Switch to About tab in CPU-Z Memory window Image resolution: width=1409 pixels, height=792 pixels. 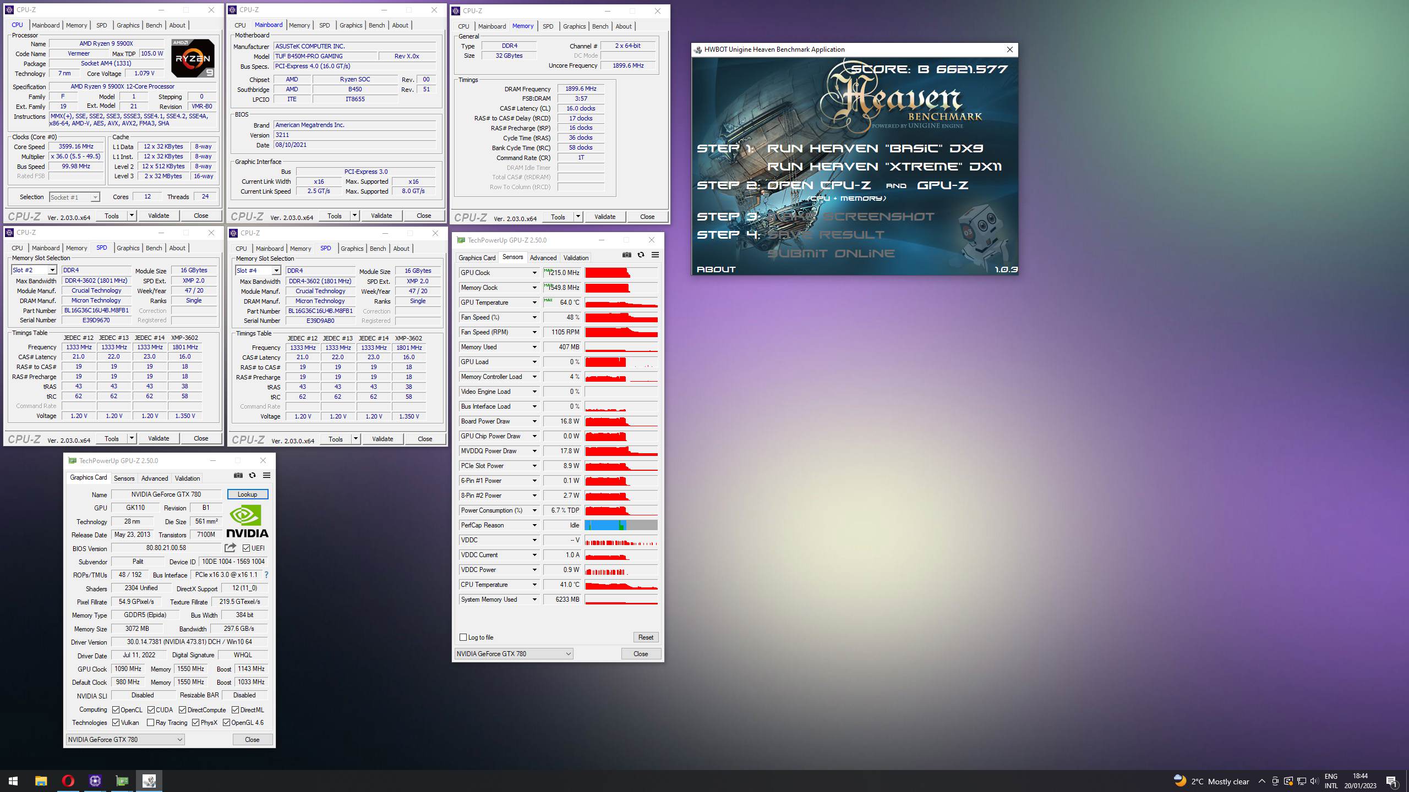623,26
